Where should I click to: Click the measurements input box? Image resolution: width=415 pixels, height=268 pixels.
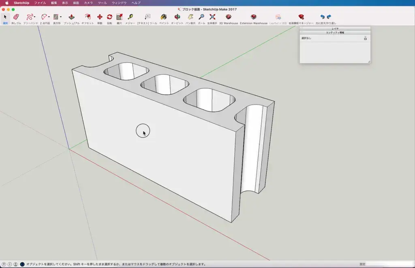coord(389,264)
